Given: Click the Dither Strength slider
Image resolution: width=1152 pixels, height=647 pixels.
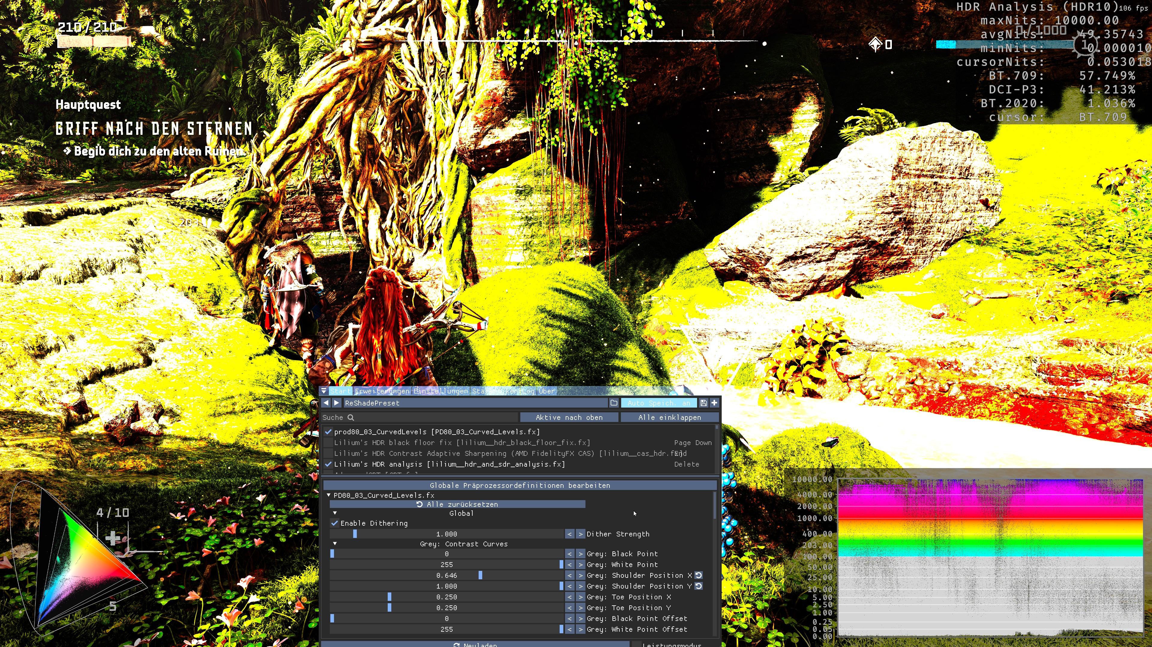Looking at the screenshot, I should [x=446, y=534].
